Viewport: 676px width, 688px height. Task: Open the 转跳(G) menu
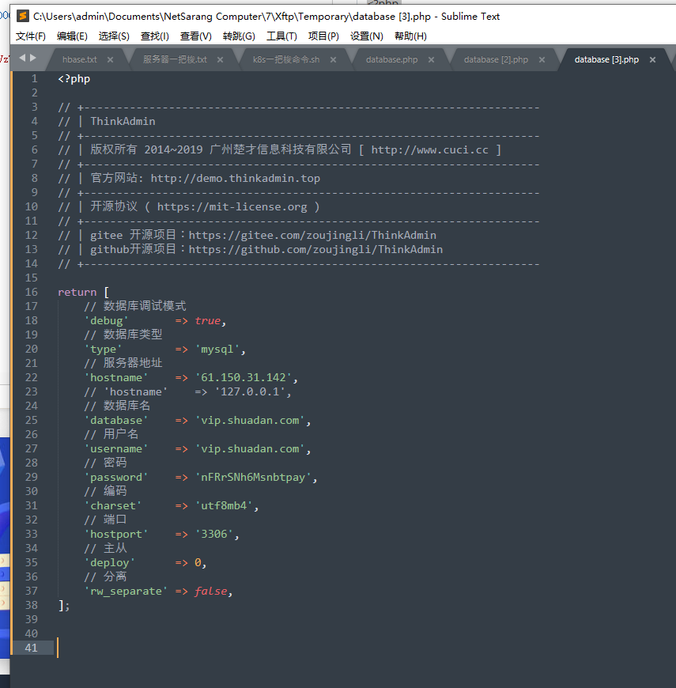[239, 36]
